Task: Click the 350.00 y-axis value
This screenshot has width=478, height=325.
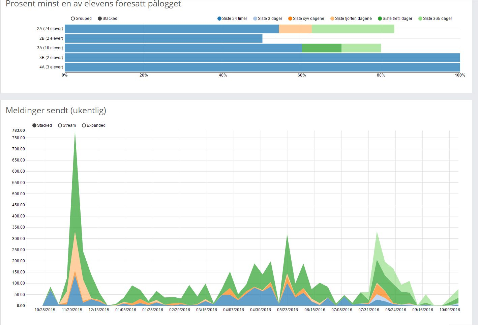Action: coord(19,227)
